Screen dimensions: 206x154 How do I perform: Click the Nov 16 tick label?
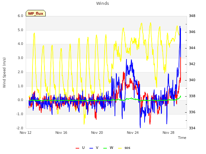pos(61,133)
